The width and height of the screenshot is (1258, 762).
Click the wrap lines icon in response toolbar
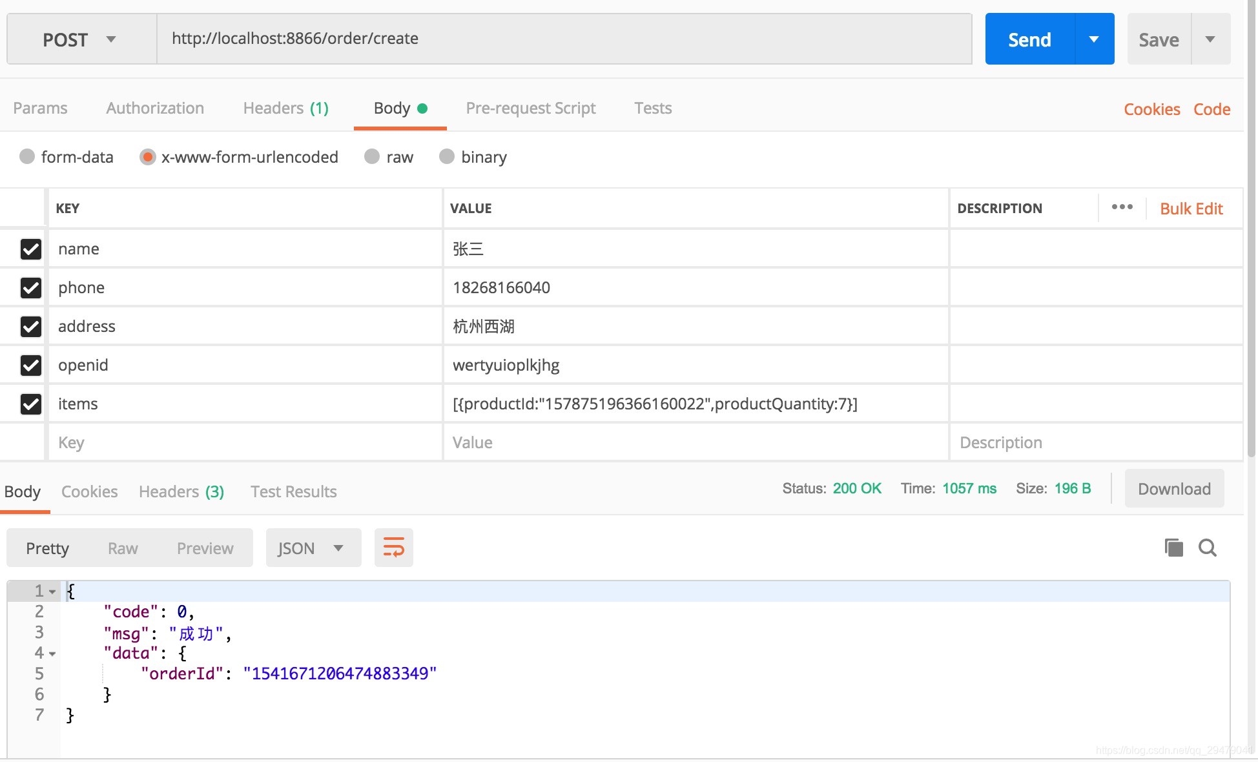(393, 548)
